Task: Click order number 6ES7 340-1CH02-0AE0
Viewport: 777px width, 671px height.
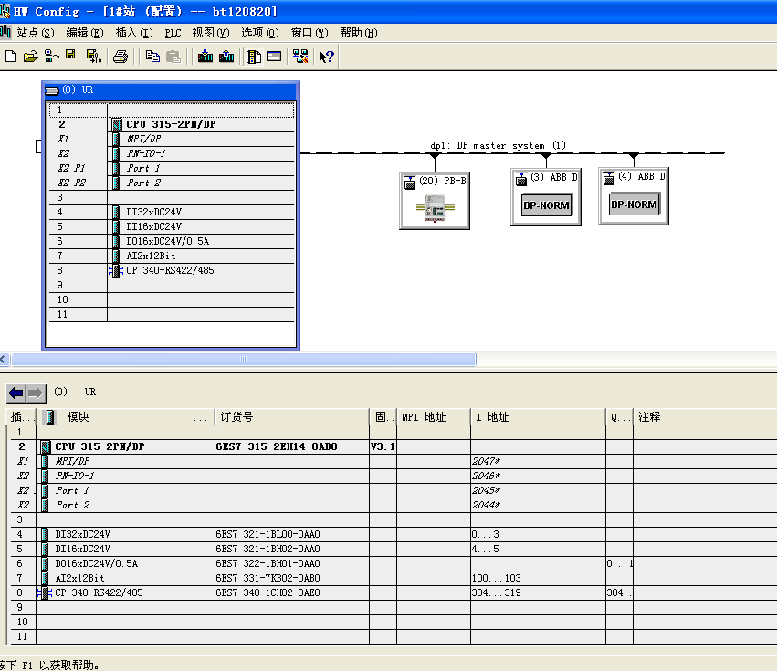Action: click(268, 592)
